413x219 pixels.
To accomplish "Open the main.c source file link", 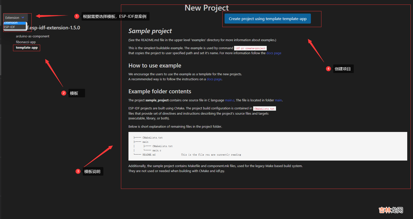I will (x=230, y=100).
